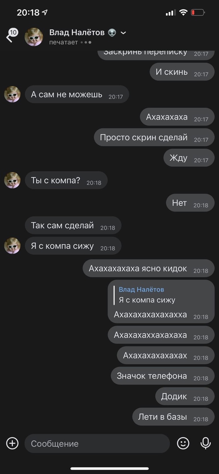
Task: Tap the 'Ты с компа?' message bubble
Action: [66, 180]
